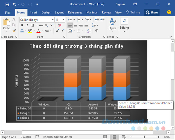
Task: Open the Mailings ribbon tab
Action: [92, 13]
